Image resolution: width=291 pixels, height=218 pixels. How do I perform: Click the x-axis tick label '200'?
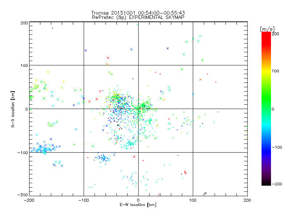247,200
